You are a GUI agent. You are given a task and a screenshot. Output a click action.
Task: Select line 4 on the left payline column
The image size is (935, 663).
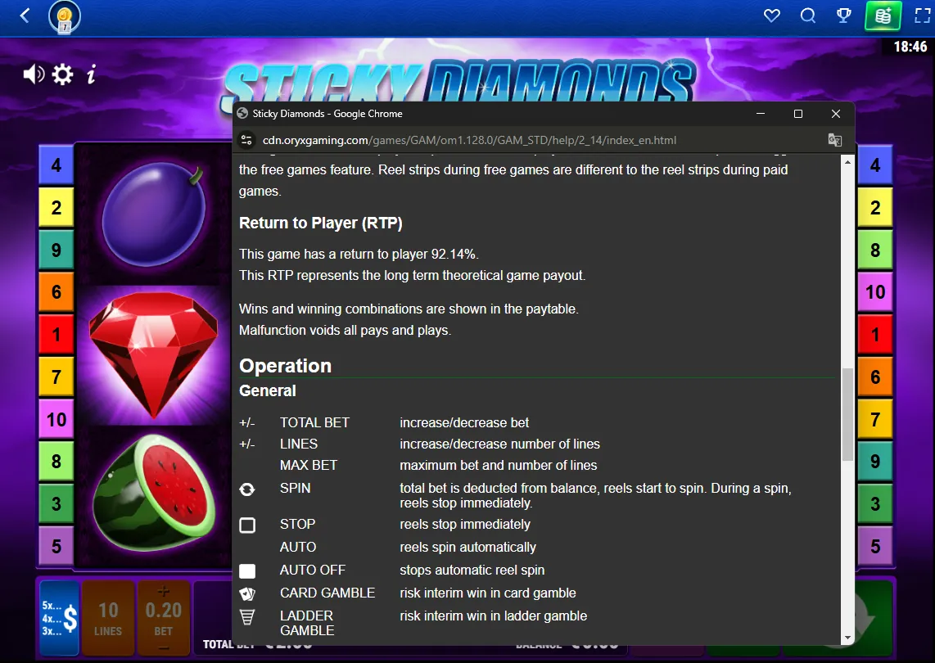click(x=56, y=165)
